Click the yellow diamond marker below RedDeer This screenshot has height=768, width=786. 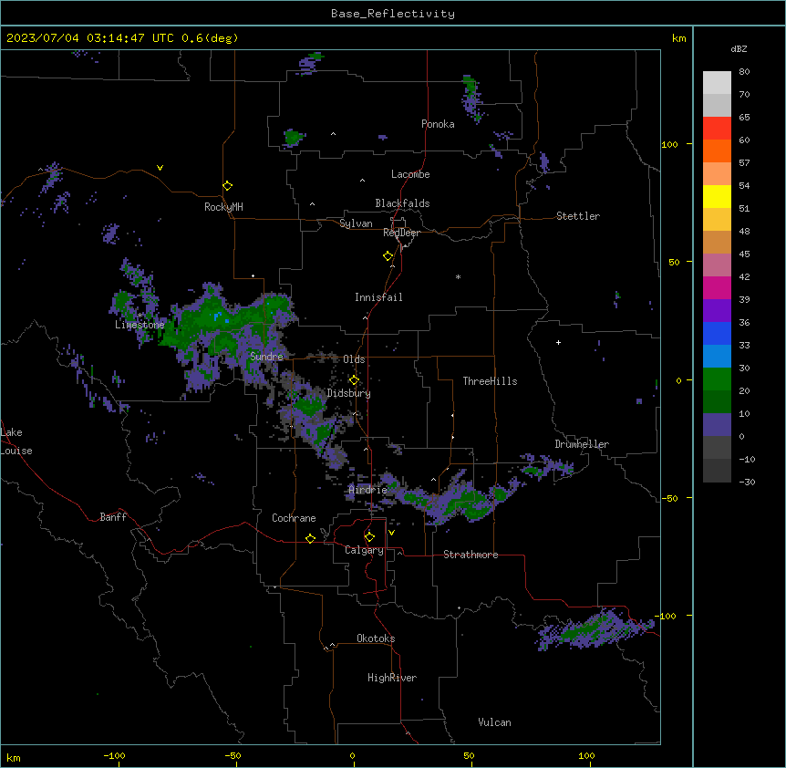click(x=388, y=256)
